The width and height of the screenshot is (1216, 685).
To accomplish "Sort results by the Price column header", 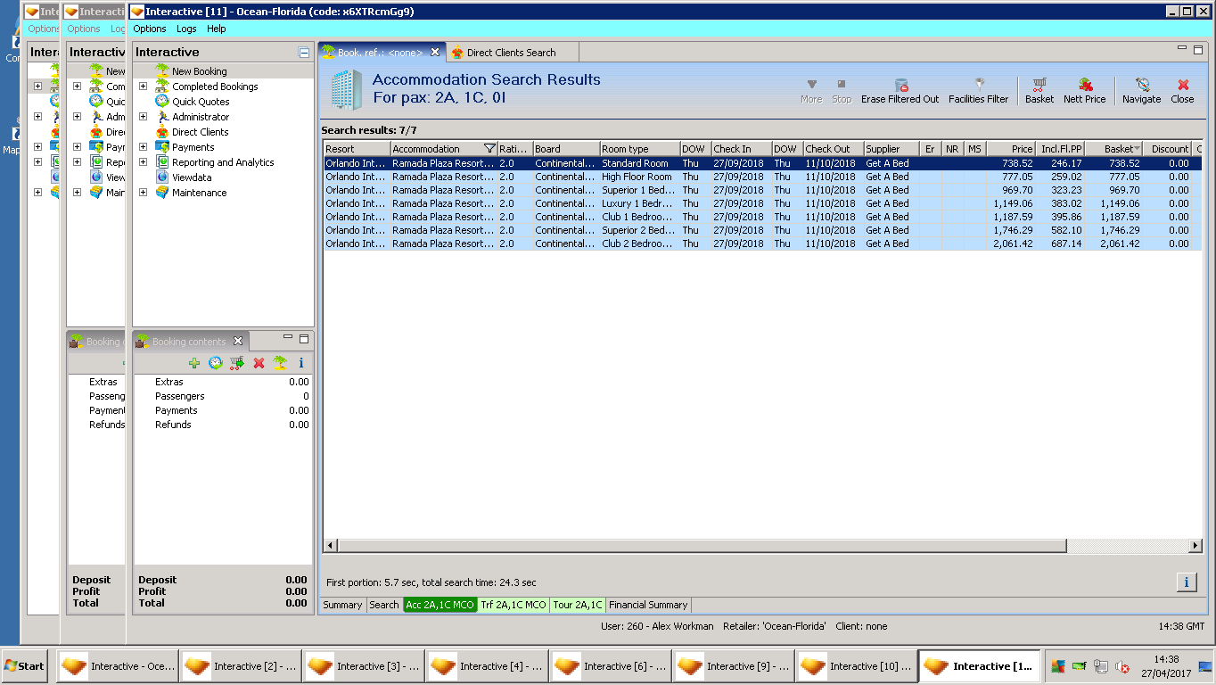I will (1011, 149).
